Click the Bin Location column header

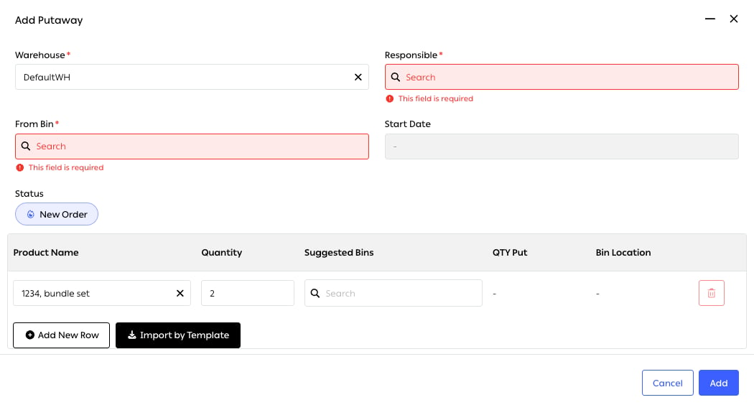pyautogui.click(x=623, y=253)
